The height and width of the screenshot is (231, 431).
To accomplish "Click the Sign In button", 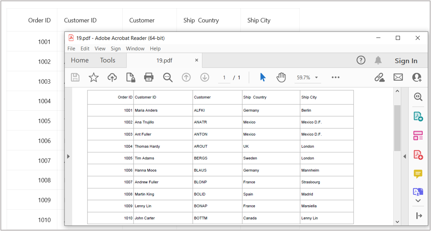I will [406, 61].
